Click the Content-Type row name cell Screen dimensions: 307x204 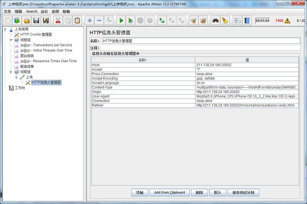coord(143,87)
